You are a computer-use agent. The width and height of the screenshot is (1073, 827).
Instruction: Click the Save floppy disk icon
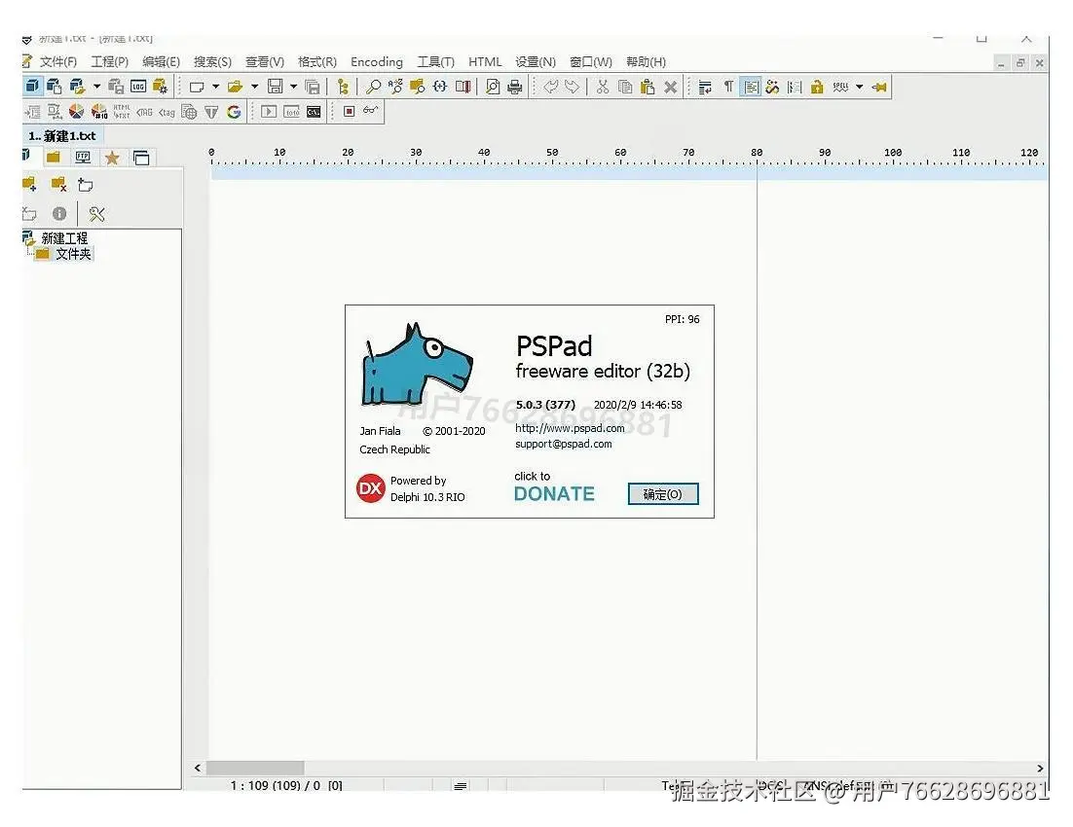pos(276,87)
